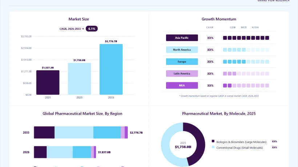Click the $2,776.7B label above 2033 bar

(111, 41)
